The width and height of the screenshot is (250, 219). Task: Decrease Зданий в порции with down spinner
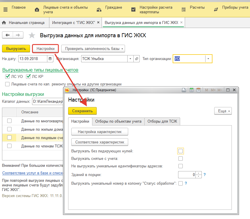[199, 176]
